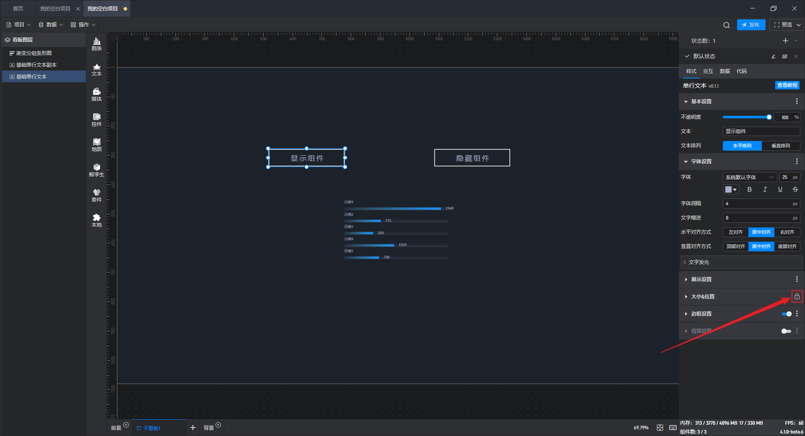Click the search magnifier icon
Image resolution: width=805 pixels, height=436 pixels.
[726, 25]
